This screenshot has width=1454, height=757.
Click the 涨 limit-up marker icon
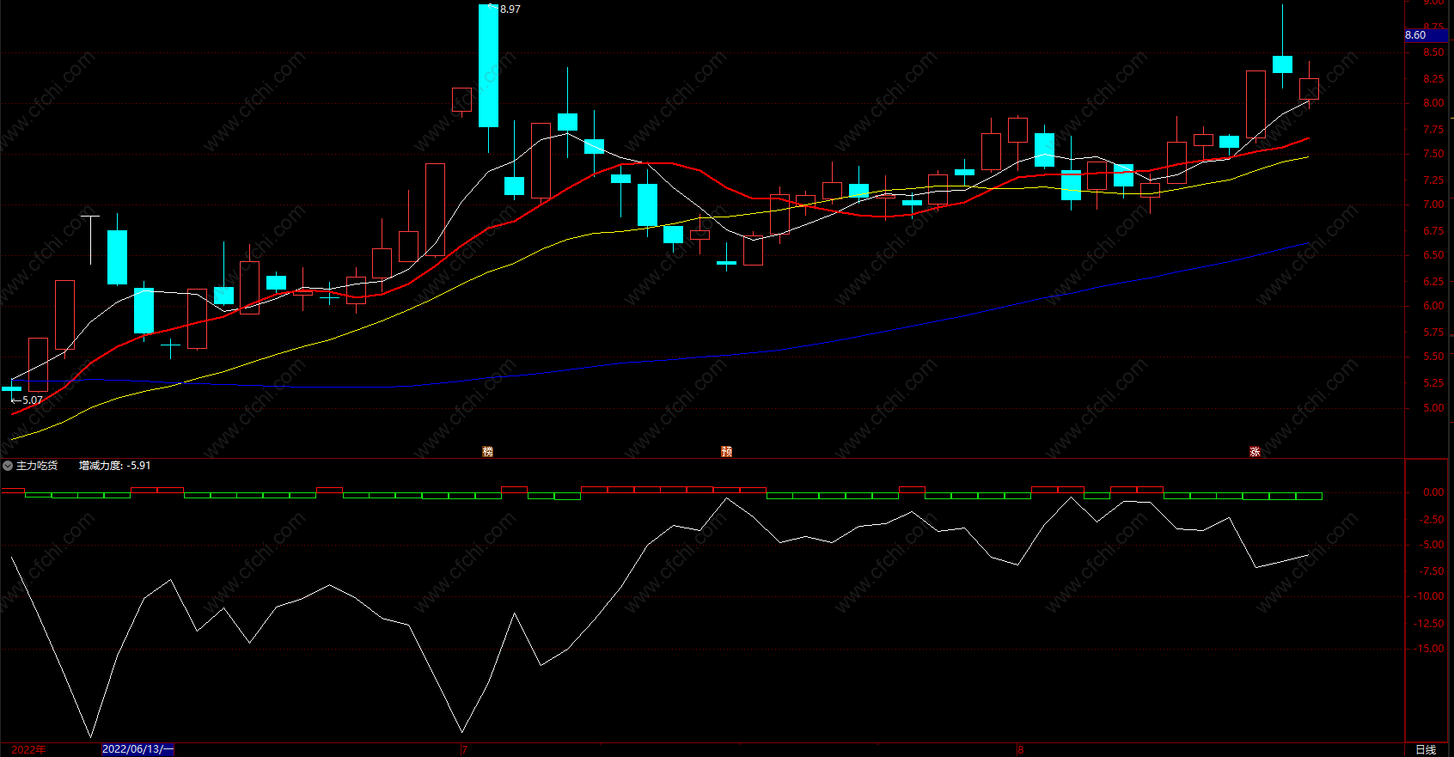(1255, 451)
